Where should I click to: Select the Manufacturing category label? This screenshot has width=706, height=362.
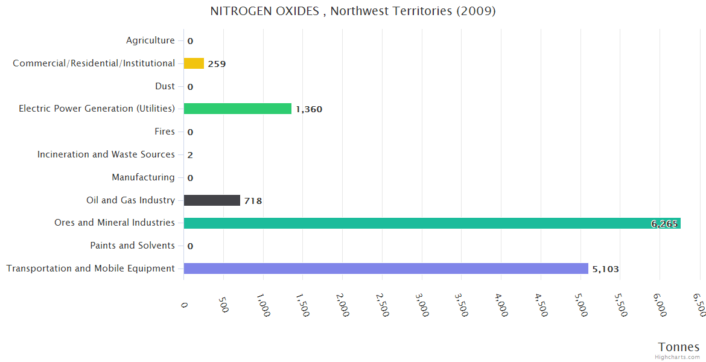(143, 177)
